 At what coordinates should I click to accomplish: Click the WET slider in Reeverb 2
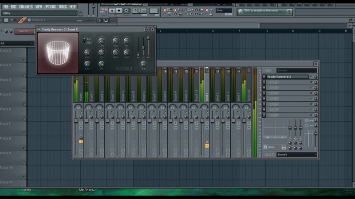[148, 38]
